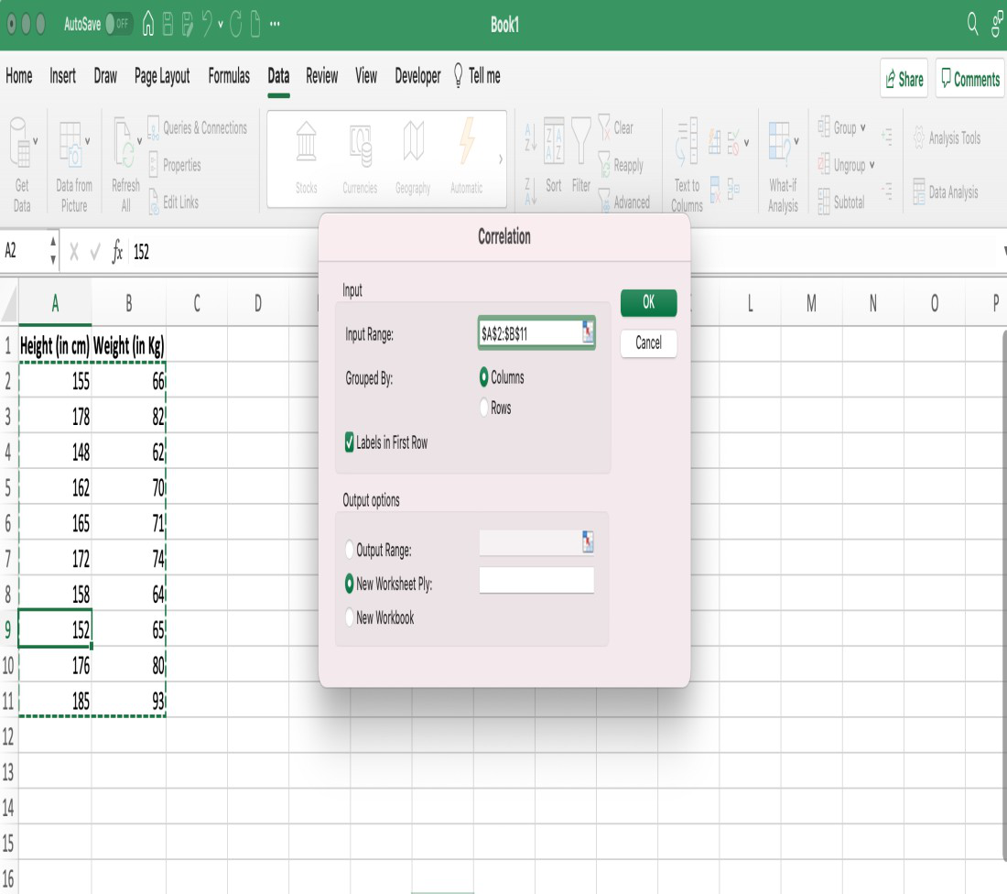
Task: Open the Page Layout ribbon tab
Action: point(162,76)
